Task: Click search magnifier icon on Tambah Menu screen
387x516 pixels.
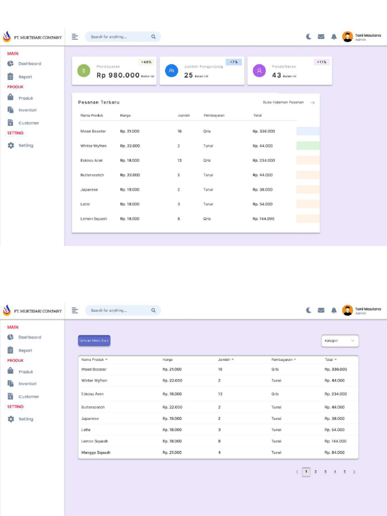Action: 153,310
